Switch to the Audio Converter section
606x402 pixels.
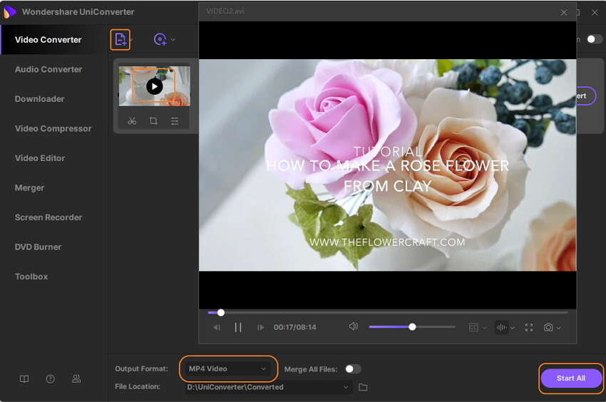click(x=48, y=69)
